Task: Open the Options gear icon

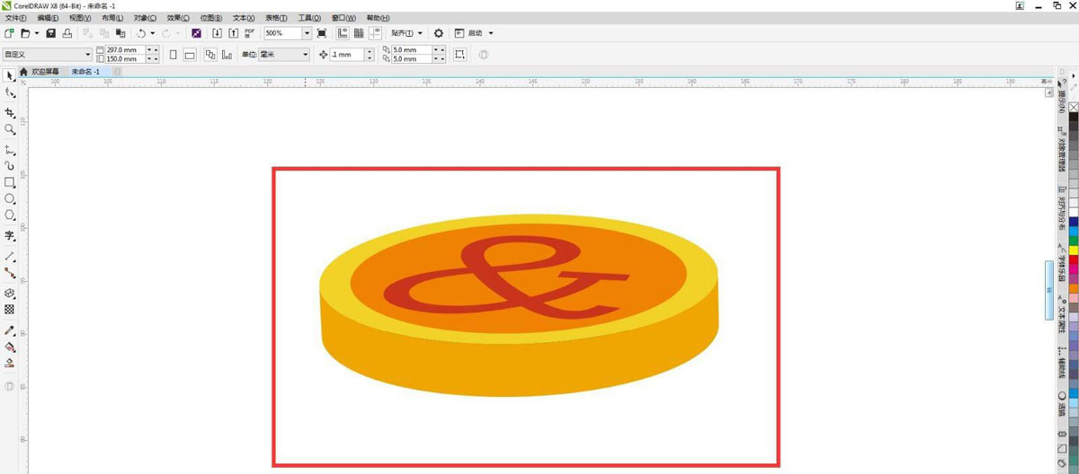Action: point(439,33)
